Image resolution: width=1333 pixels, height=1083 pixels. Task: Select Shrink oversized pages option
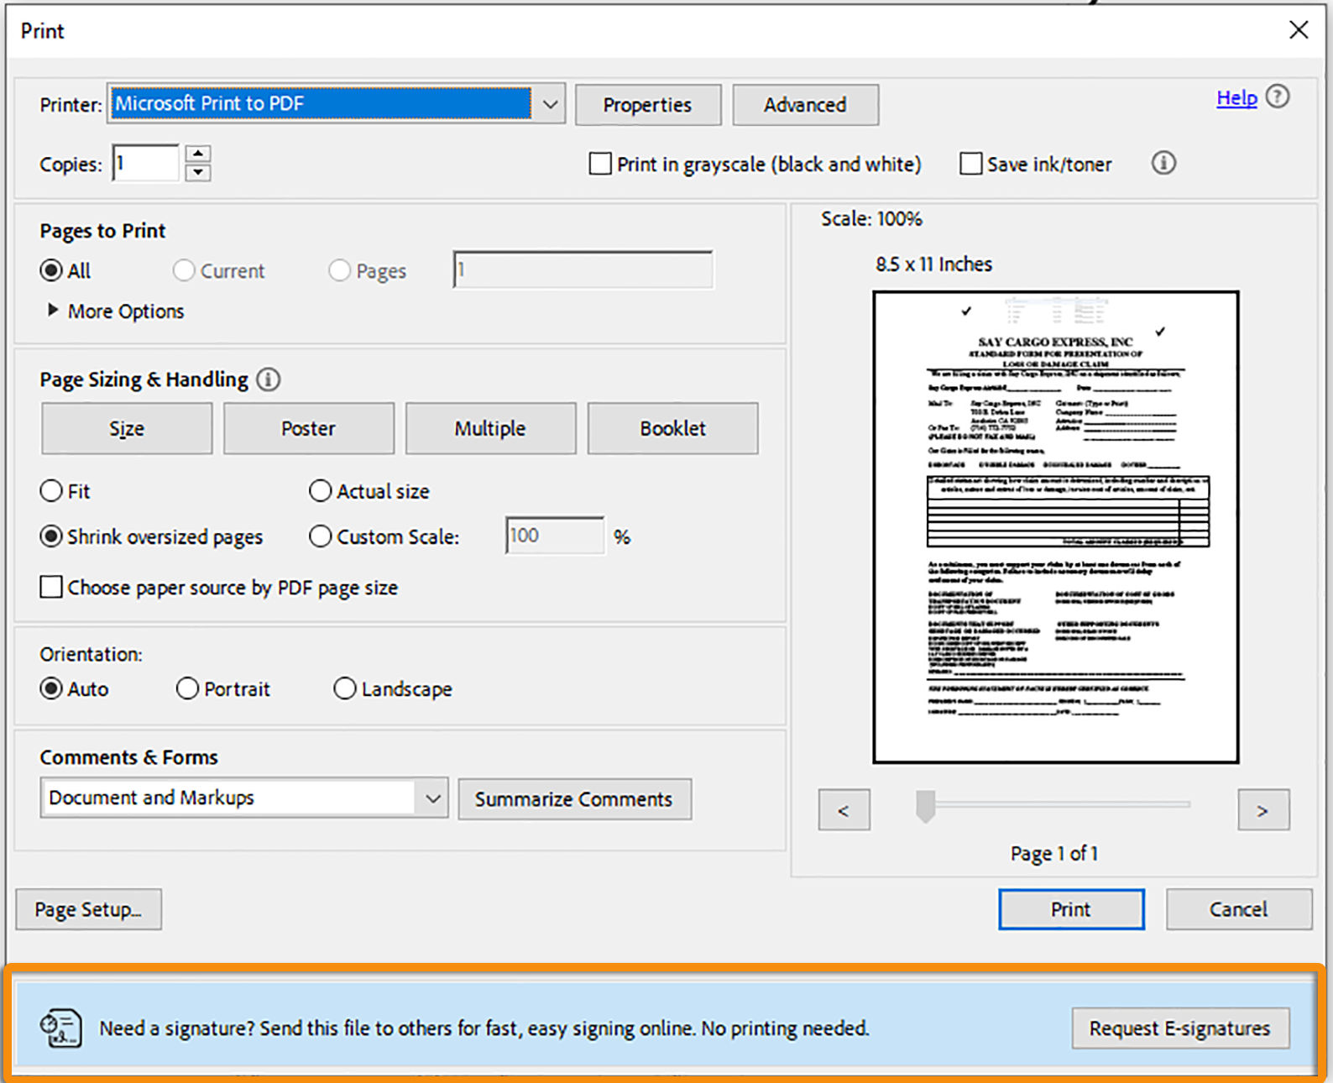point(51,536)
